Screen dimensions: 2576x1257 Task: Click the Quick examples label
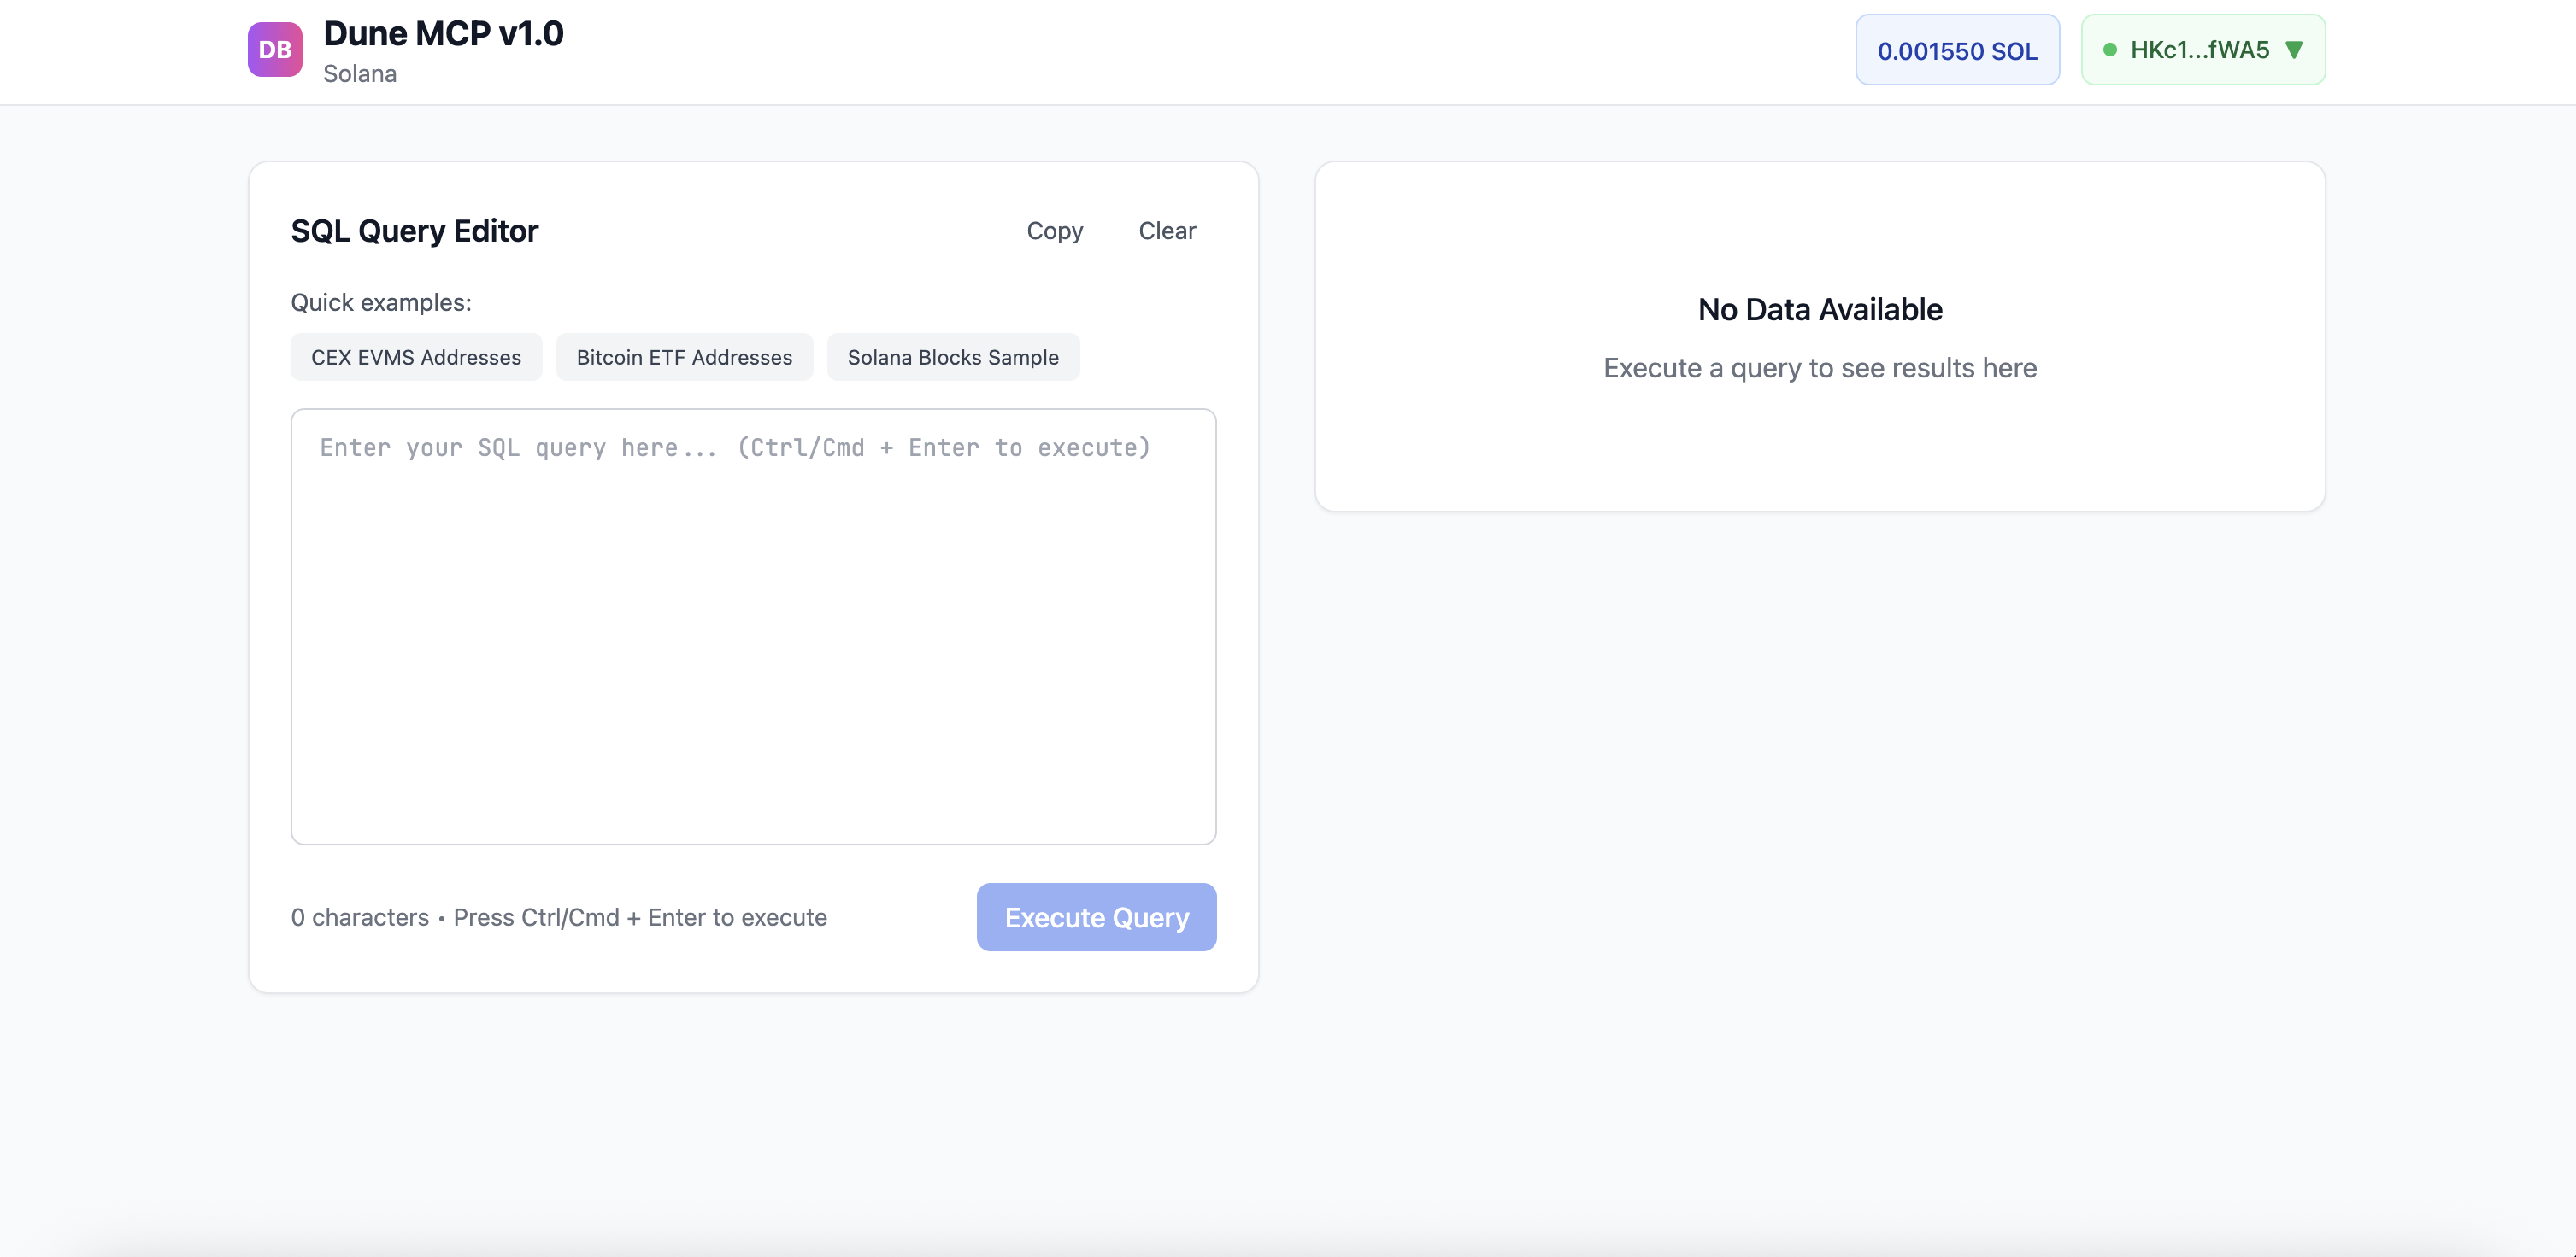pyautogui.click(x=381, y=303)
